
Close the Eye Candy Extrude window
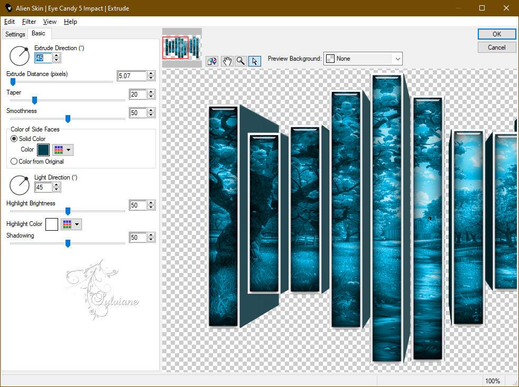[x=506, y=8]
